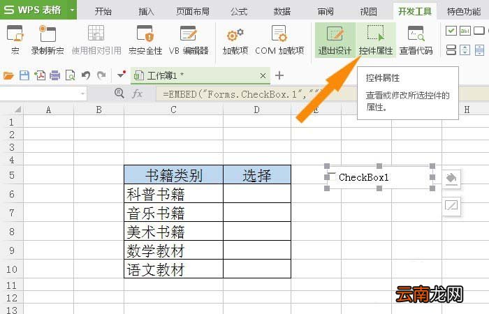Redo the last undone action
The height and width of the screenshot is (314, 489).
pos(101,75)
